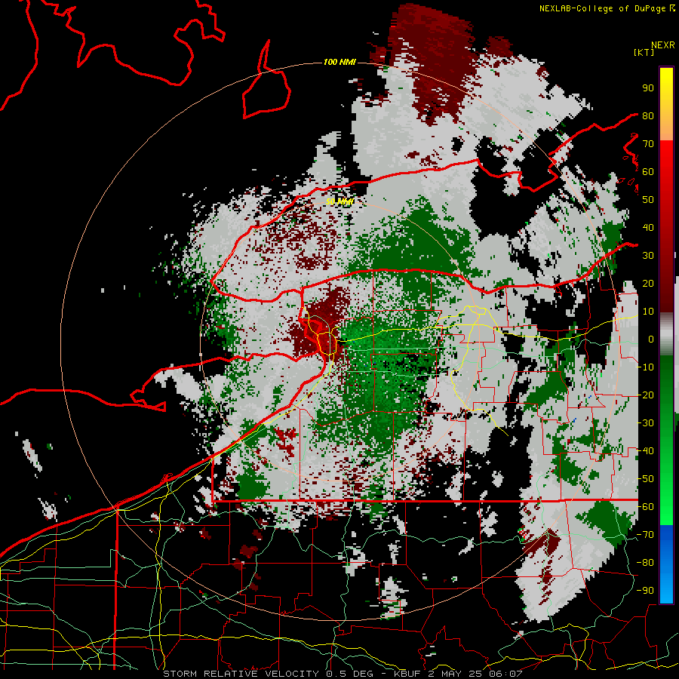
Task: Click the 50 NMI range ring label
Action: (340, 201)
